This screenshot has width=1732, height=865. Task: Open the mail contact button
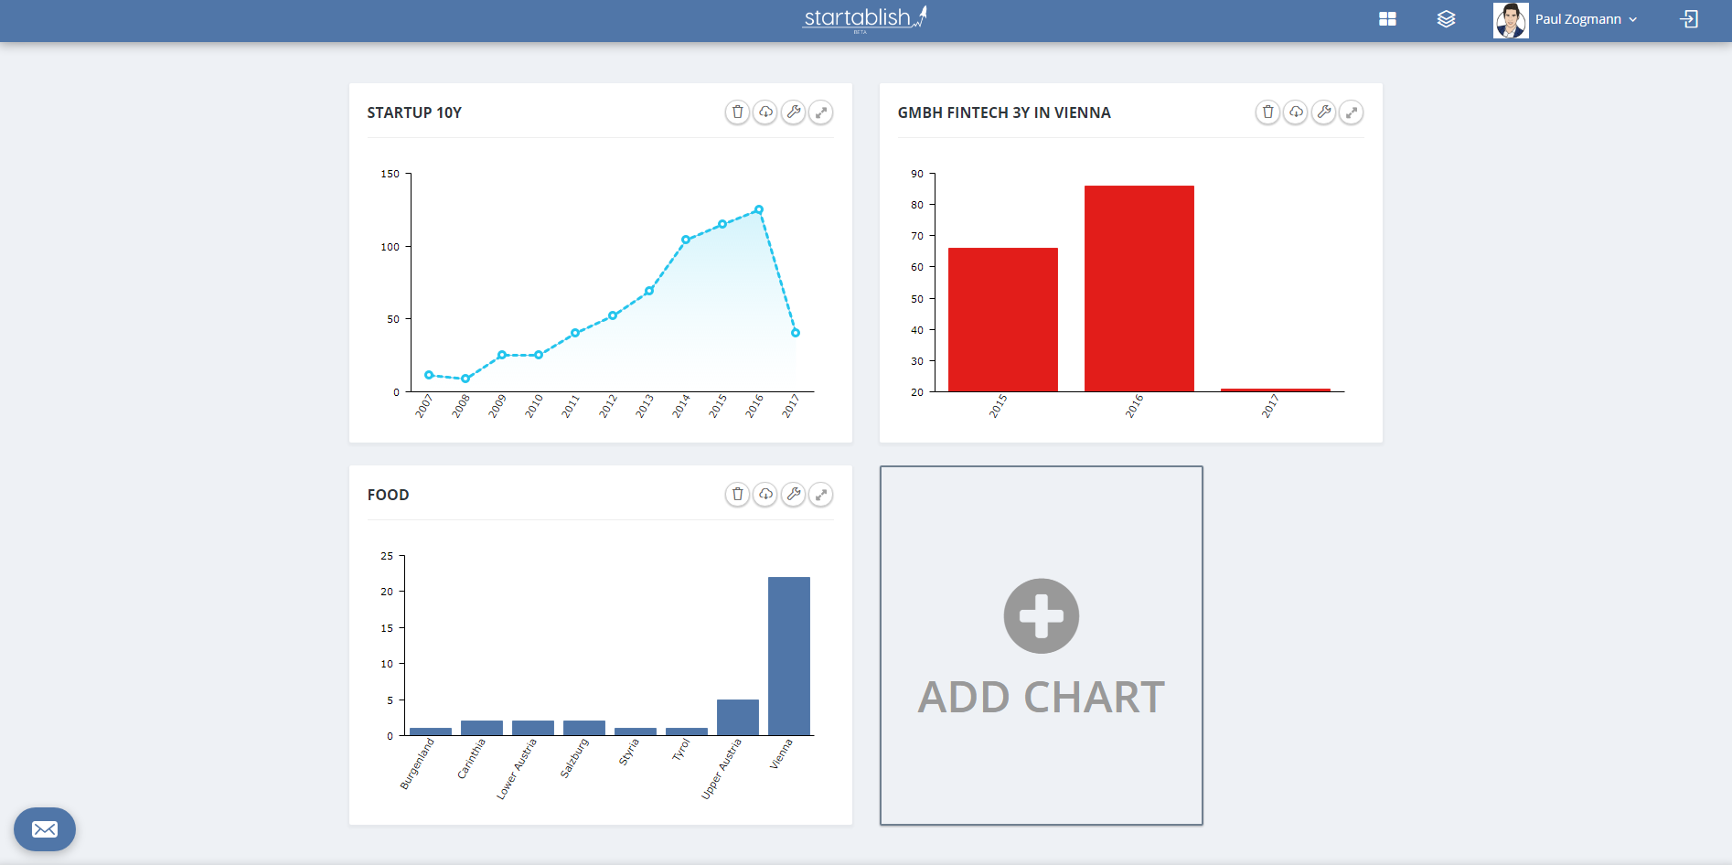pos(45,829)
